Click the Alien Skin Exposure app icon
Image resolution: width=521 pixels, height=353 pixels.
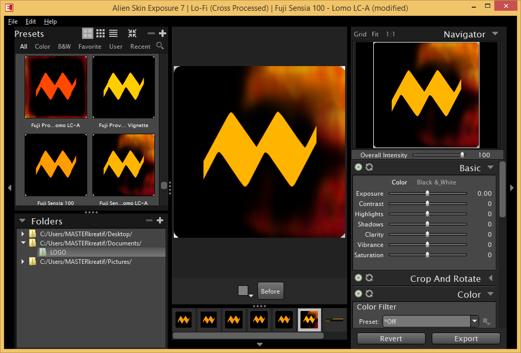pyautogui.click(x=9, y=7)
